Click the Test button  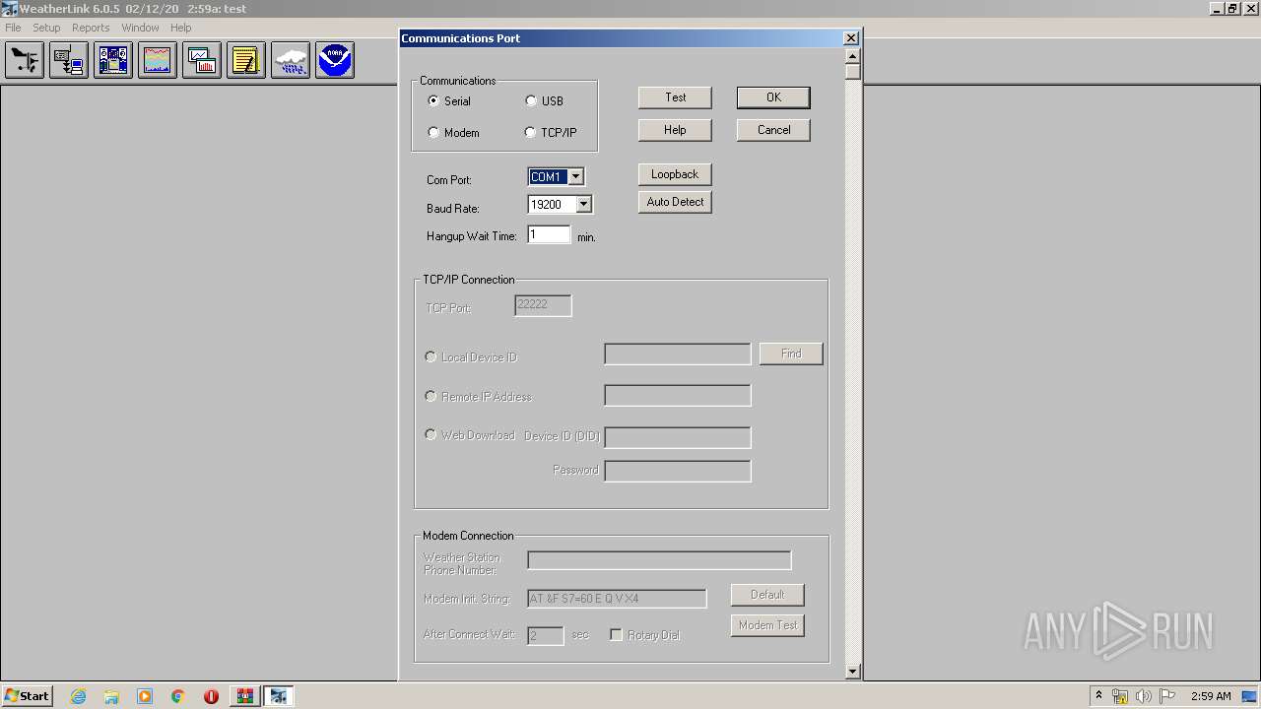(x=675, y=97)
